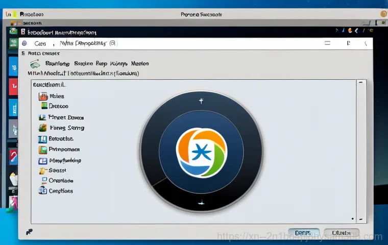Open the green spreadsheet-like sidebar icon
Screen dimensions: 388x245
(13, 43)
